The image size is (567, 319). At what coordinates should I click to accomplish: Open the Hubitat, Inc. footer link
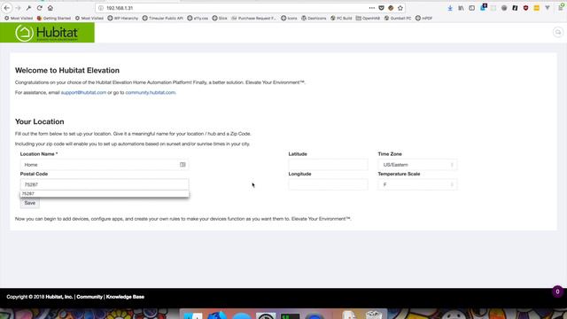click(59, 297)
